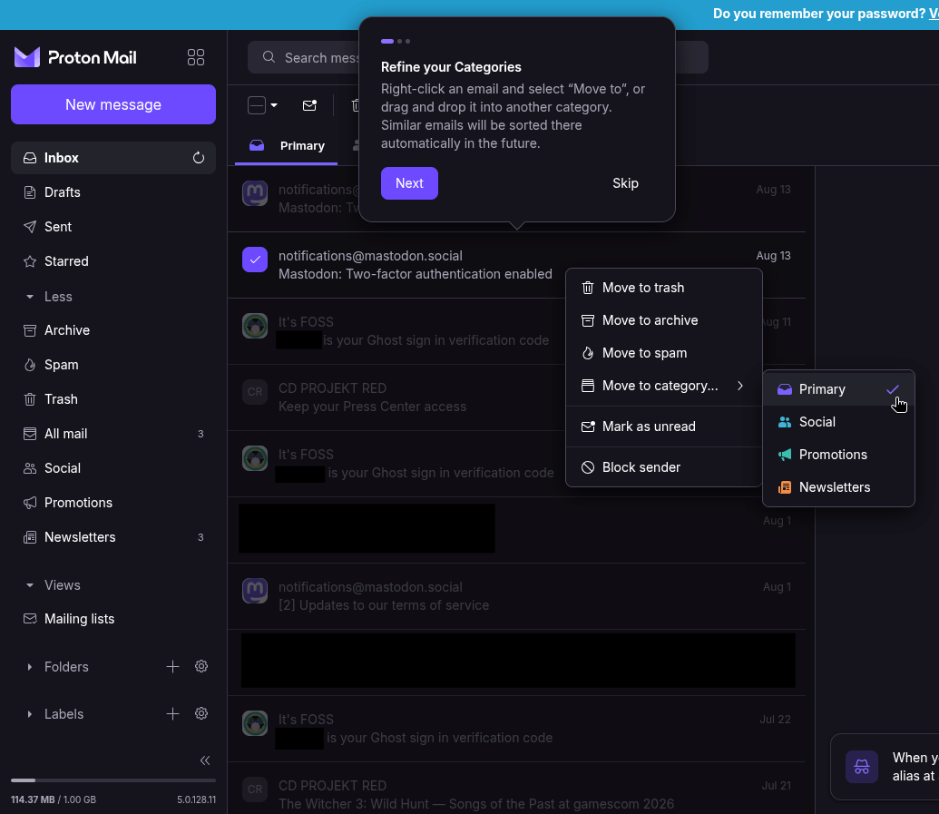The image size is (939, 814).
Task: Click the search magnifier icon
Action: click(x=269, y=57)
